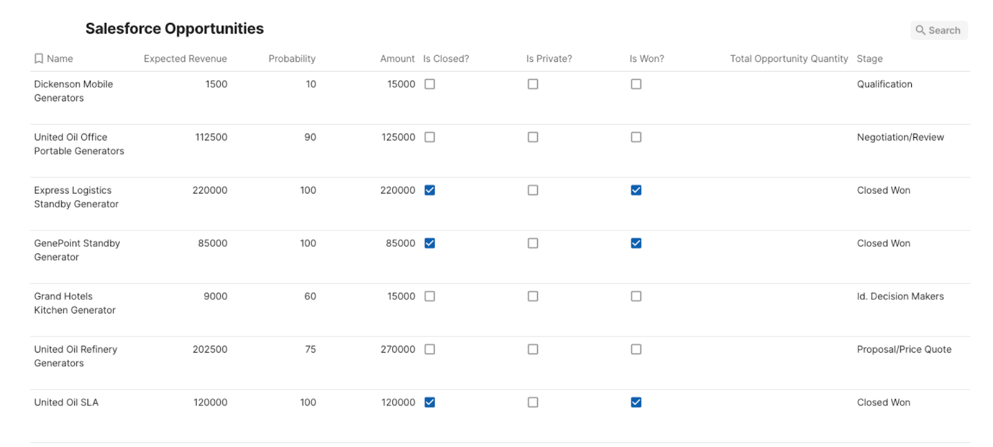Uncheck Is Closed for Express Logistics Standby Generator
Image resolution: width=993 pixels, height=447 pixels.
coord(429,190)
